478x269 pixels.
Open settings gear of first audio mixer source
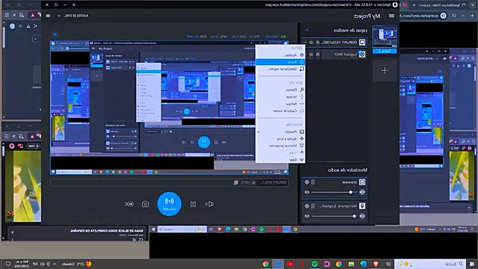pyautogui.click(x=307, y=182)
